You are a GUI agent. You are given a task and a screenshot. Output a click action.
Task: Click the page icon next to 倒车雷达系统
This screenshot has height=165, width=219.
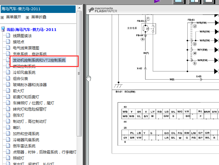8,146
